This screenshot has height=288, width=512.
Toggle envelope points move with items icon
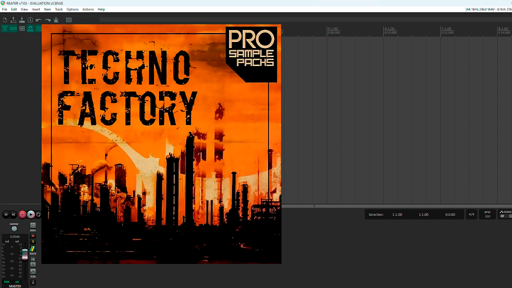pos(30,28)
